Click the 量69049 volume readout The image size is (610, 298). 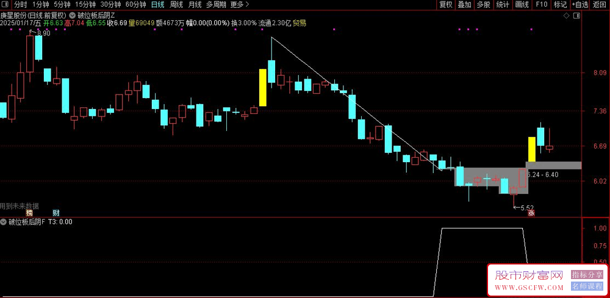[x=142, y=23]
